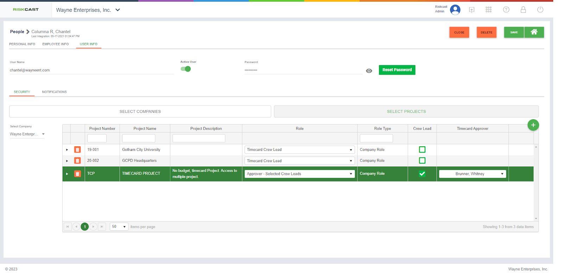Go to previous page of grid
563x275 pixels.
coord(76,227)
